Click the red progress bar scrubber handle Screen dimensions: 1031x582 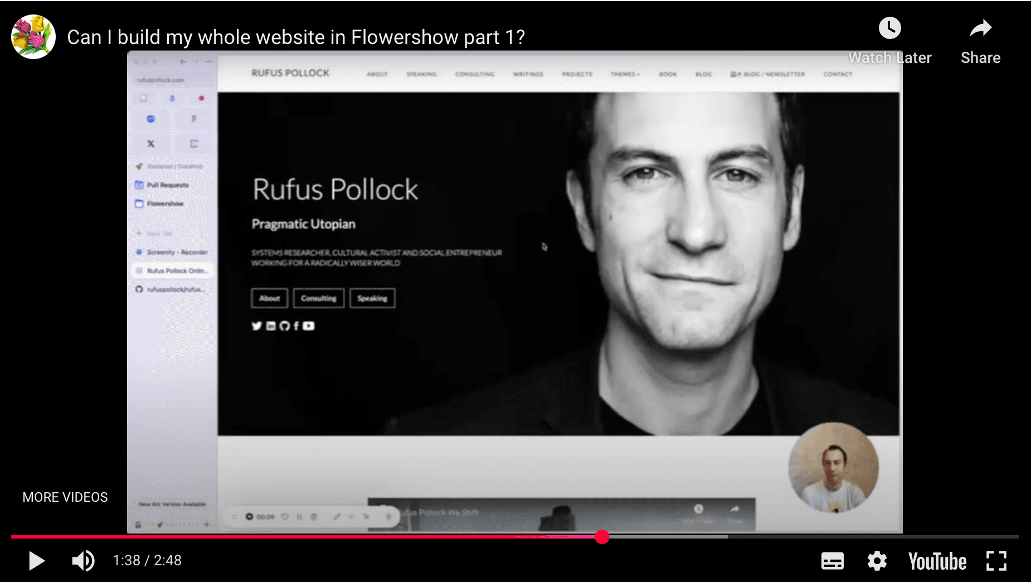602,537
